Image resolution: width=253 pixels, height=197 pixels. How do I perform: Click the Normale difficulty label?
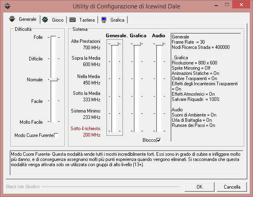[35, 80]
